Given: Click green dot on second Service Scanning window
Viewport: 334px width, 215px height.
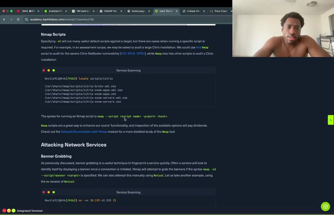Looking at the screenshot, I should 54,192.
